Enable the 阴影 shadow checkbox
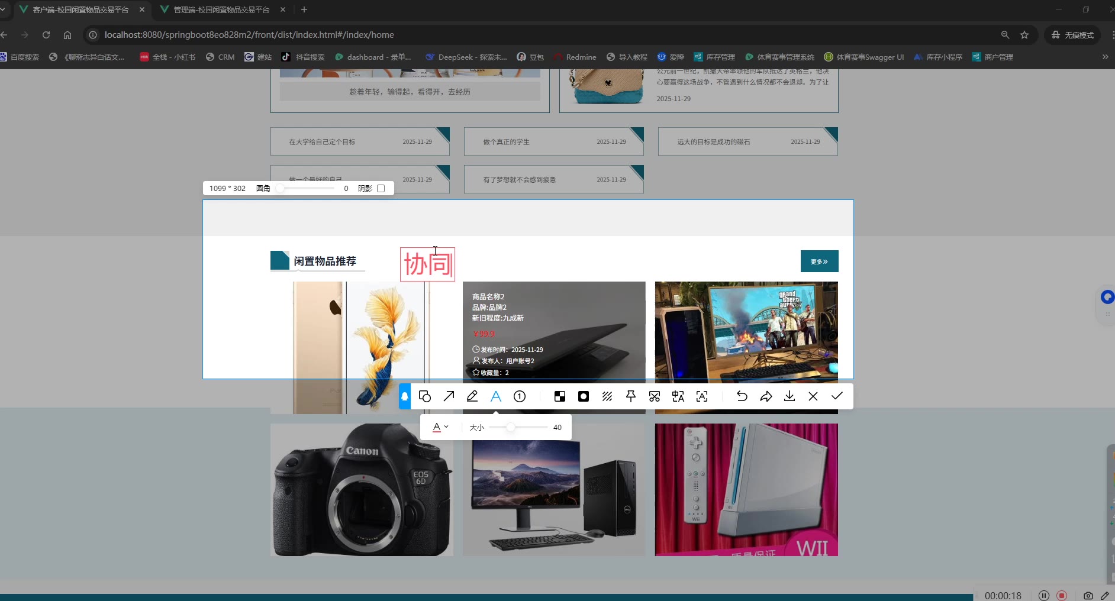Viewport: 1115px width, 601px height. (381, 188)
